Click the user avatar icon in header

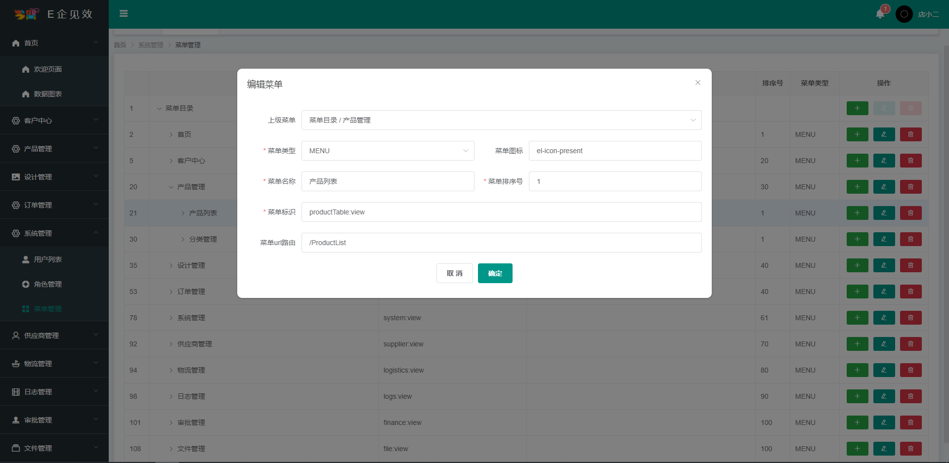(904, 14)
